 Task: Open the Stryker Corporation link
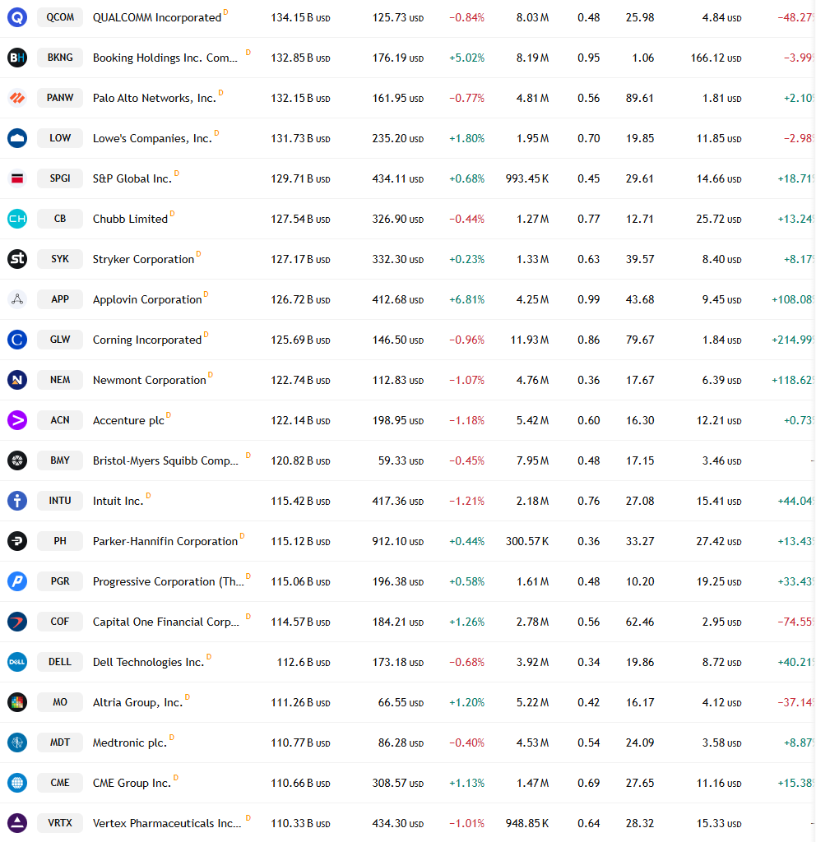tap(143, 259)
